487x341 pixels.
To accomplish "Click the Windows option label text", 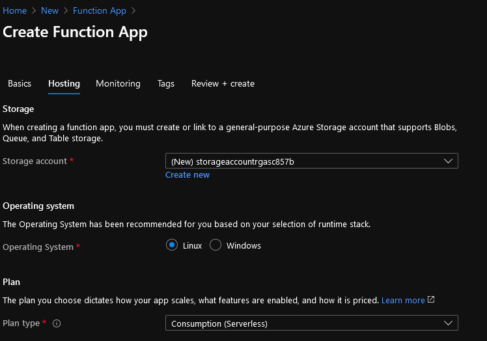I will 244,246.
